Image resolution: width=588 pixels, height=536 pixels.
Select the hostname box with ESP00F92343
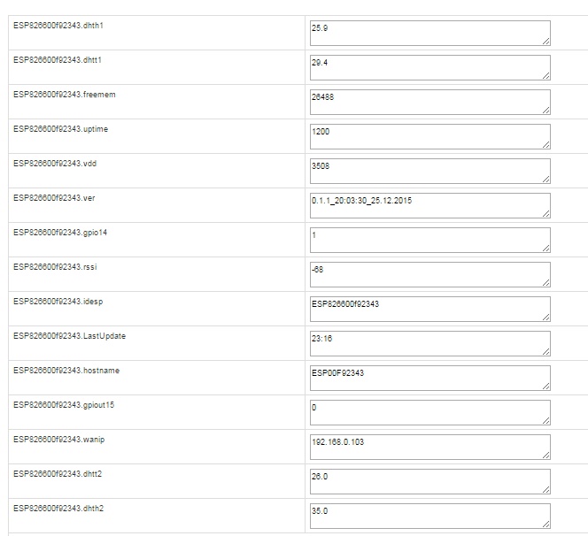pos(429,378)
